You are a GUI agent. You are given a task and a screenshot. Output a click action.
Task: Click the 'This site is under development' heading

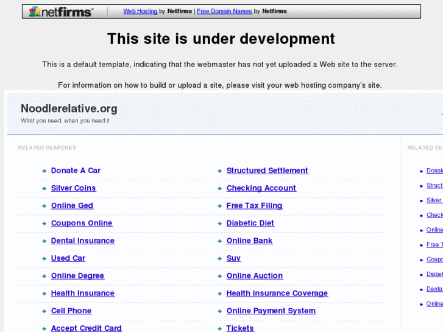[x=221, y=39]
